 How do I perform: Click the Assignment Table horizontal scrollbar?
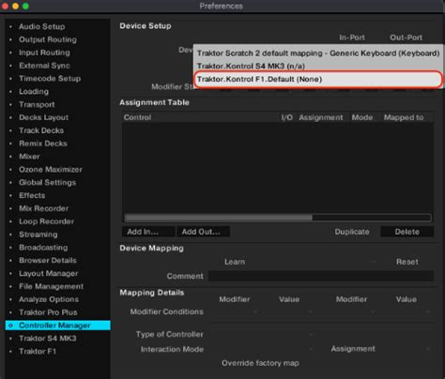click(278, 218)
